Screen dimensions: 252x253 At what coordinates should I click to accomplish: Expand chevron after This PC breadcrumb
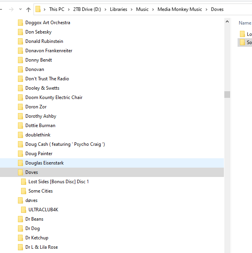[69, 9]
